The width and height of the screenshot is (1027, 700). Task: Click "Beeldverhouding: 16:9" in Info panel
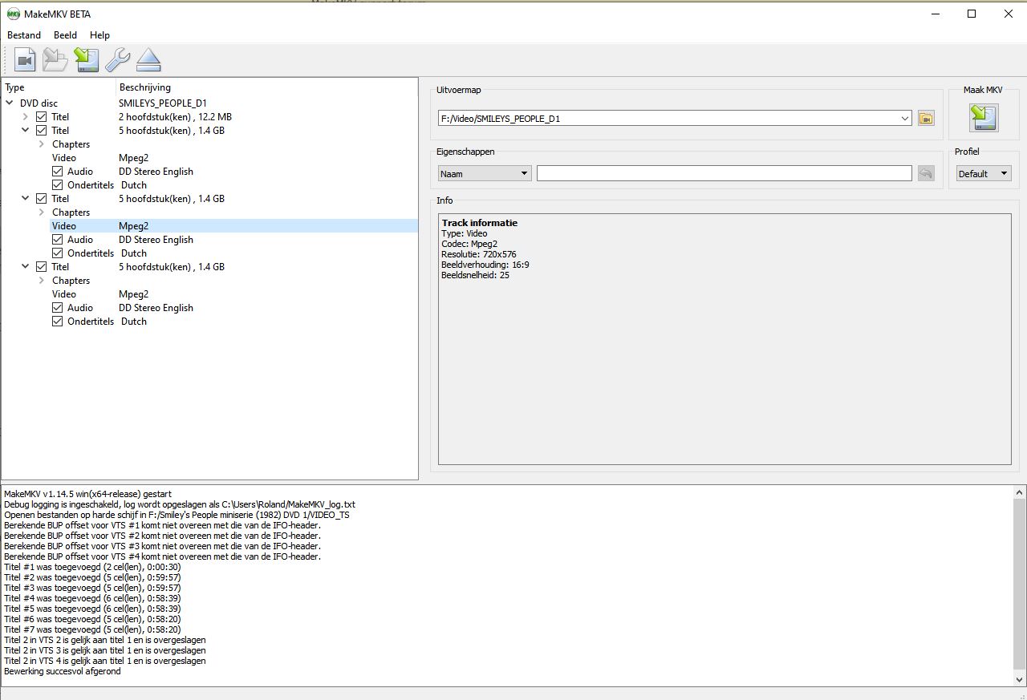click(485, 265)
